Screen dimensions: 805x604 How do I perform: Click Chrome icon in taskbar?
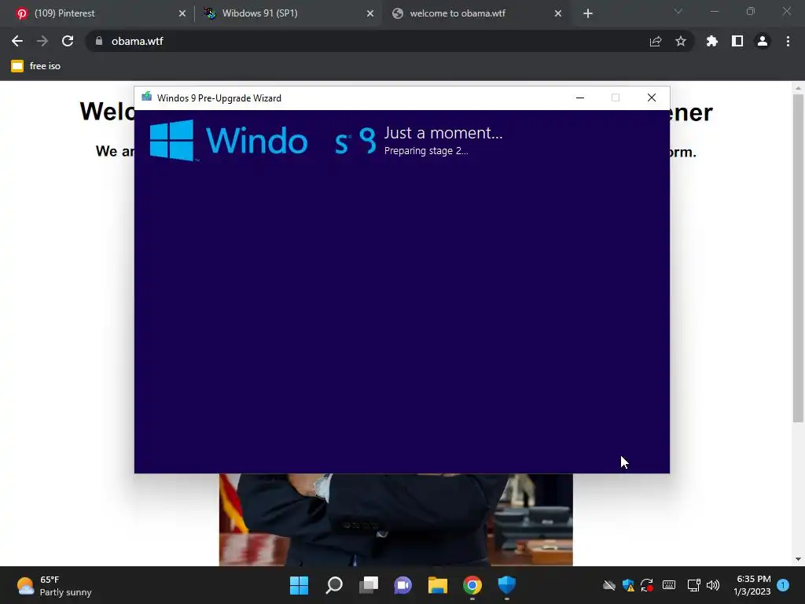pyautogui.click(x=472, y=585)
